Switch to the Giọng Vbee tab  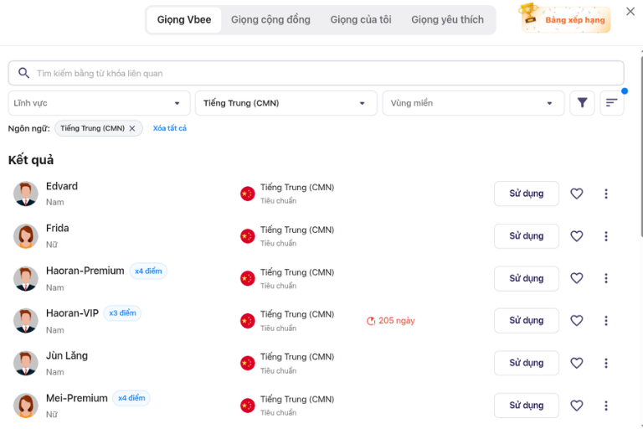click(184, 20)
